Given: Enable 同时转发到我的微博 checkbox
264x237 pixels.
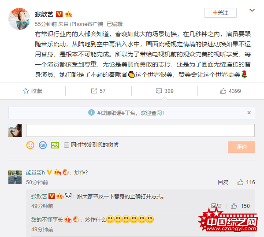Looking at the screenshot, I should pyautogui.click(x=67, y=145).
